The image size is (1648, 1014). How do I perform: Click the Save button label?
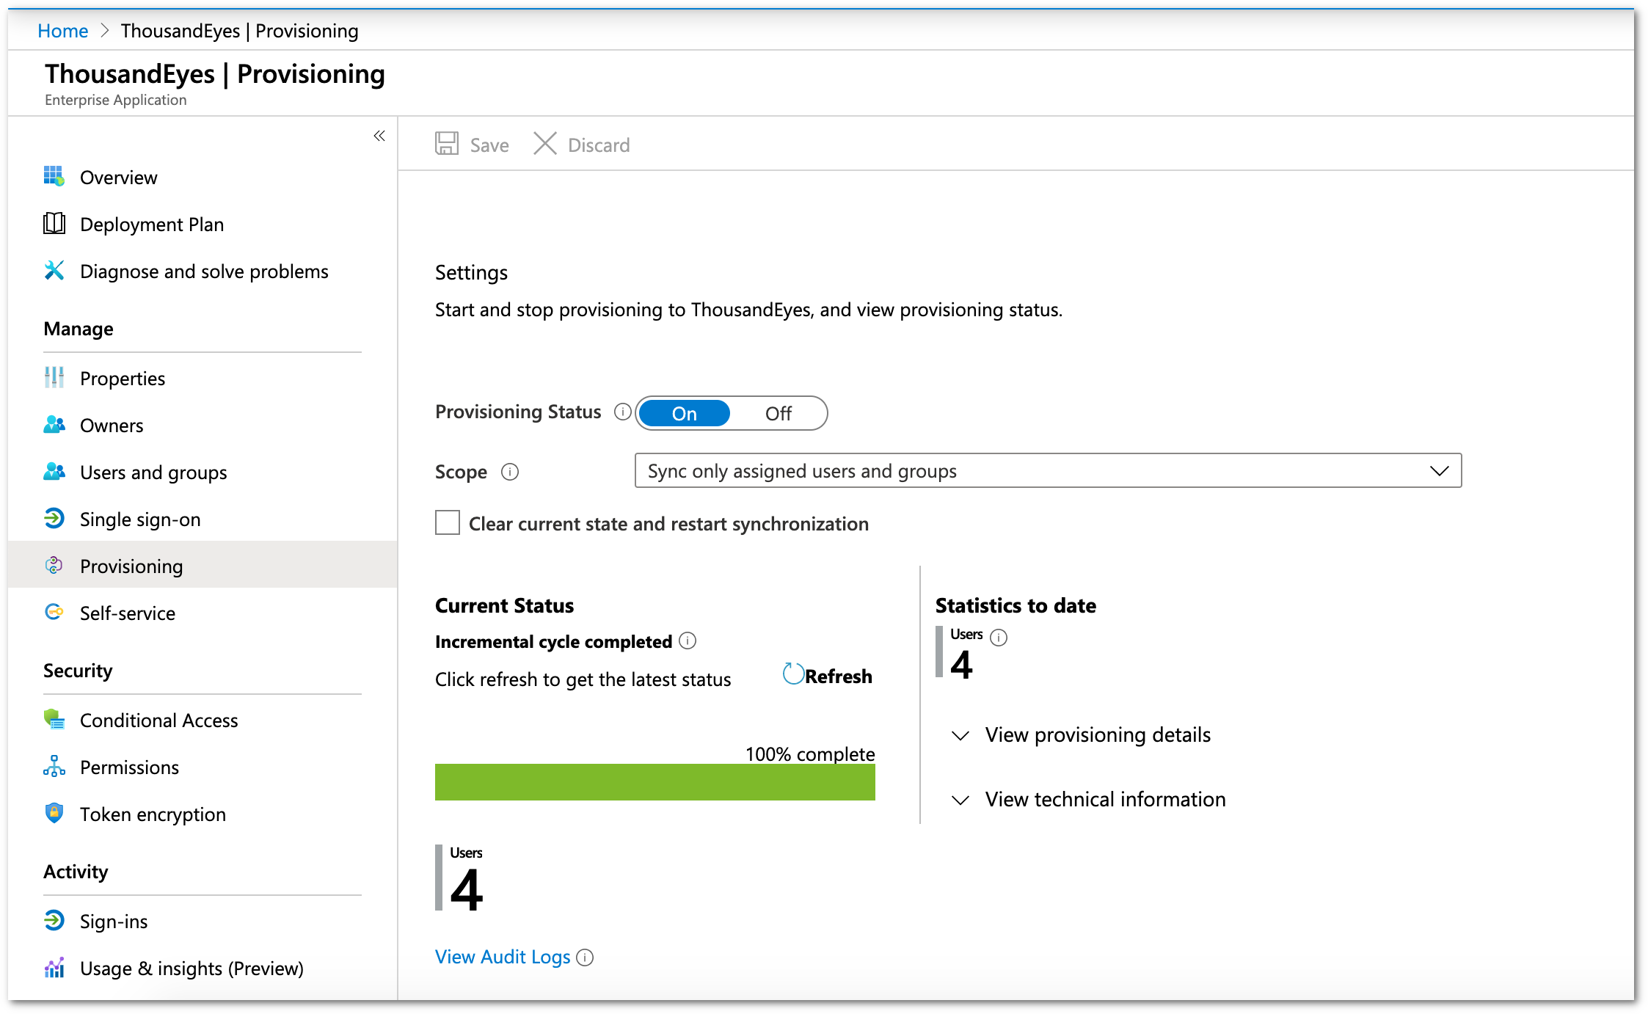[x=489, y=145]
